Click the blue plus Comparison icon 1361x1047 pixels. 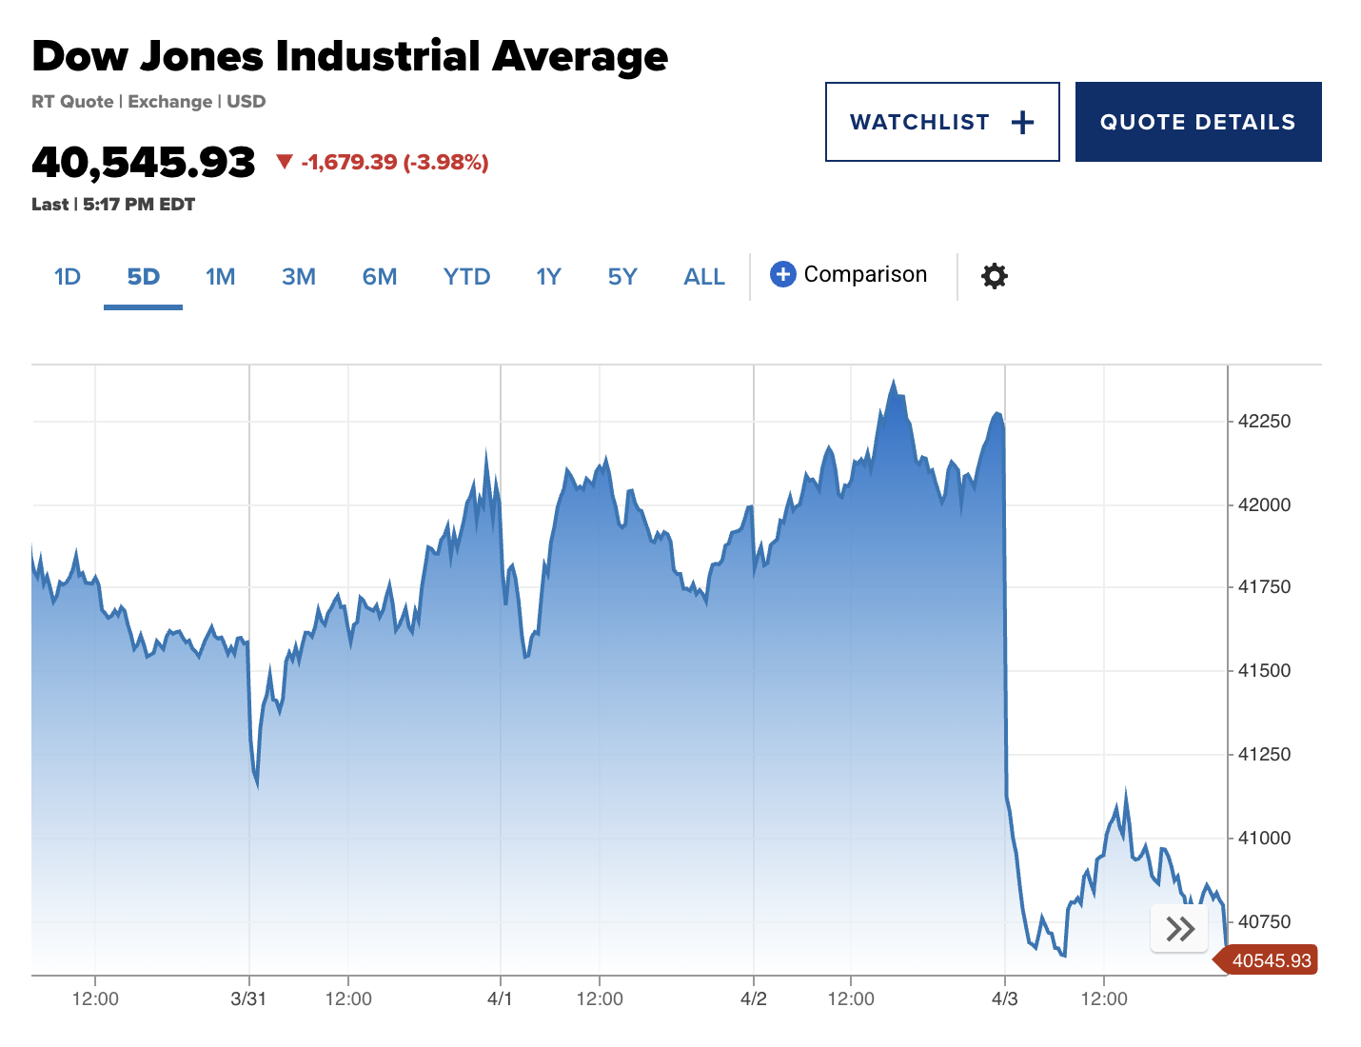(x=782, y=274)
